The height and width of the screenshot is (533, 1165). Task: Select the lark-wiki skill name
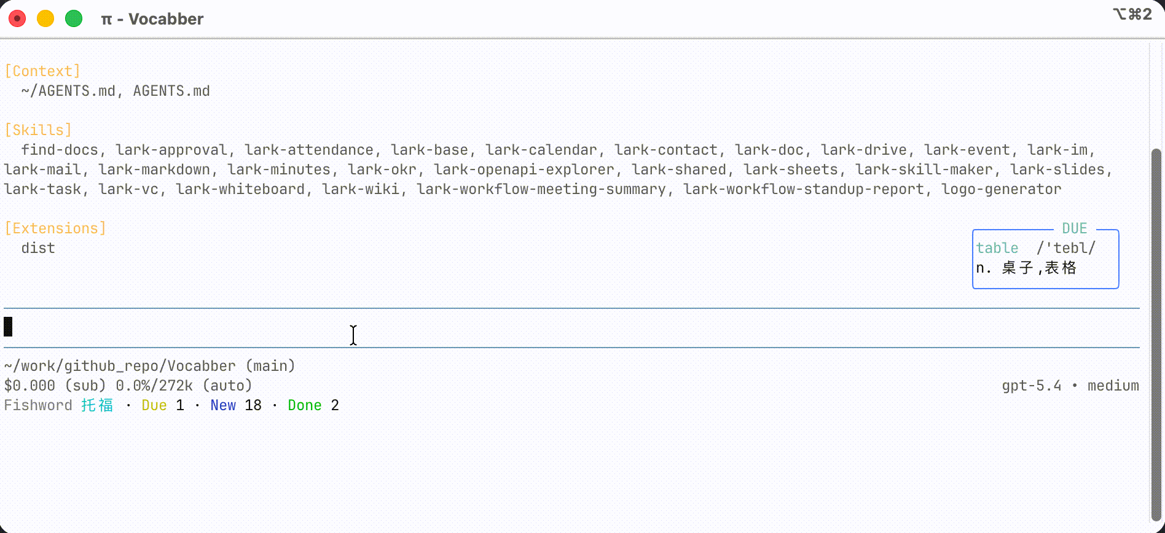[x=361, y=189]
